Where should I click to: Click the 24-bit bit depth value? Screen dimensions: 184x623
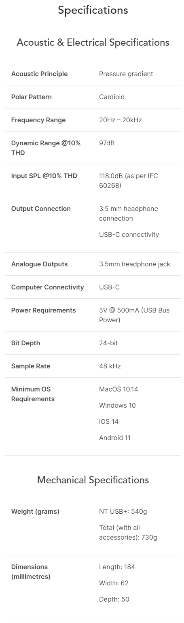pos(108,343)
